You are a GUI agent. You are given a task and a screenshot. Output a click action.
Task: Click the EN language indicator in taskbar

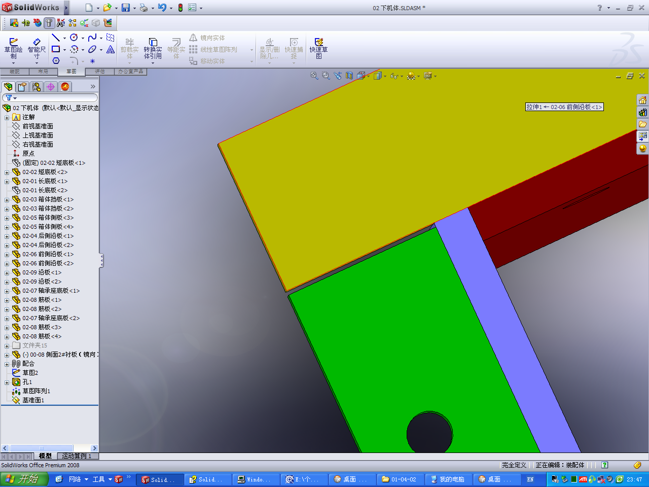pos(530,479)
